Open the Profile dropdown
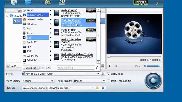182x102 pixels. tap(98, 74)
